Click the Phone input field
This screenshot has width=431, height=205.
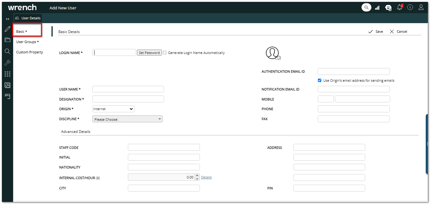tap(354, 109)
